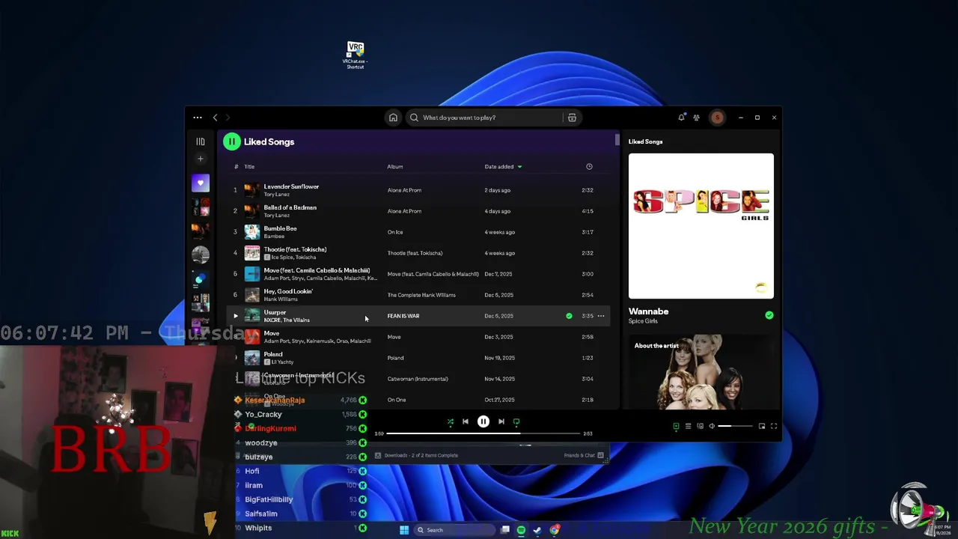Screen dimensions: 958x539
Task: Open the Spotify three-dots main menu
Action: [x=198, y=118]
